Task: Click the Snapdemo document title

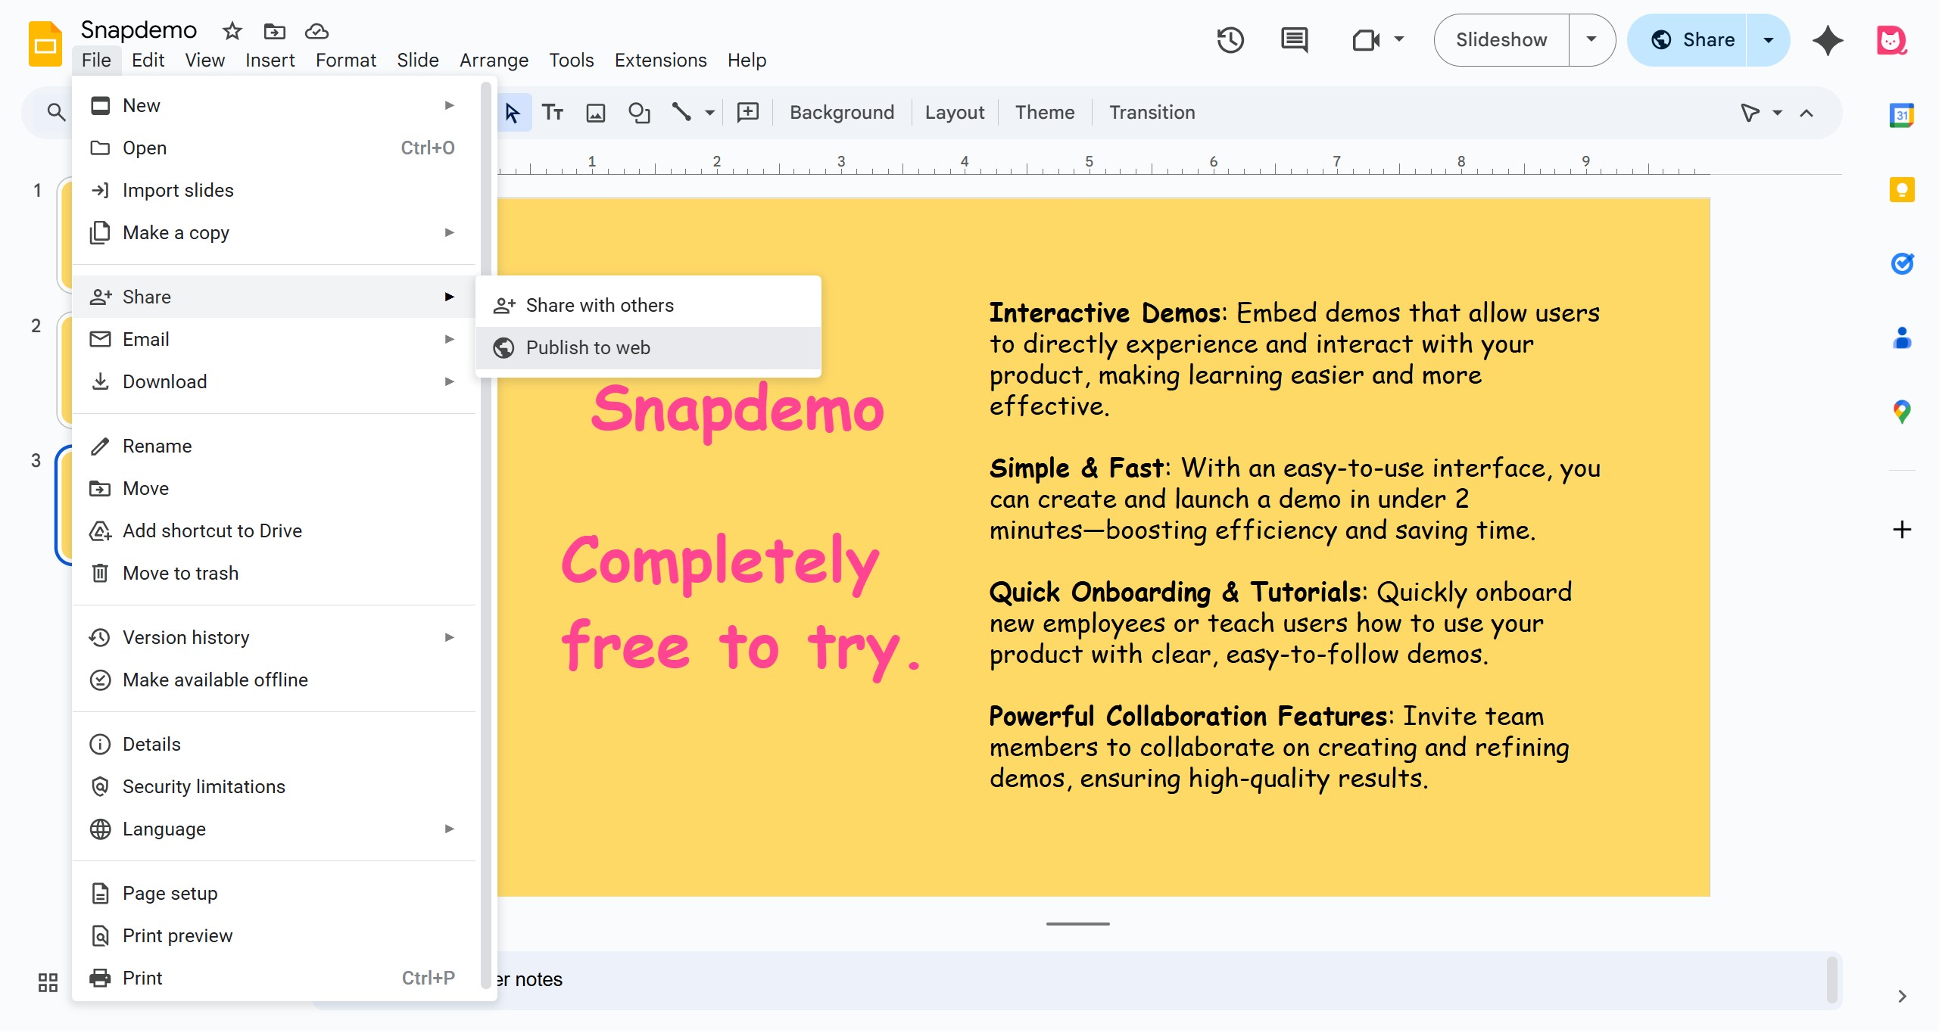Action: pos(139,30)
